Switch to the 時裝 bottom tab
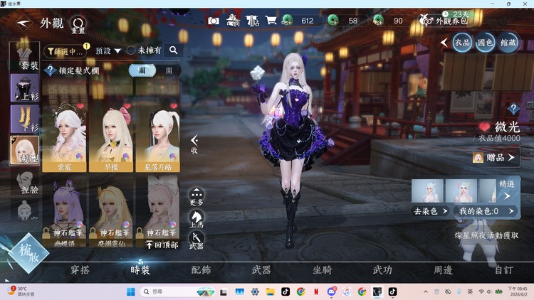This screenshot has width=534, height=300. (140, 270)
